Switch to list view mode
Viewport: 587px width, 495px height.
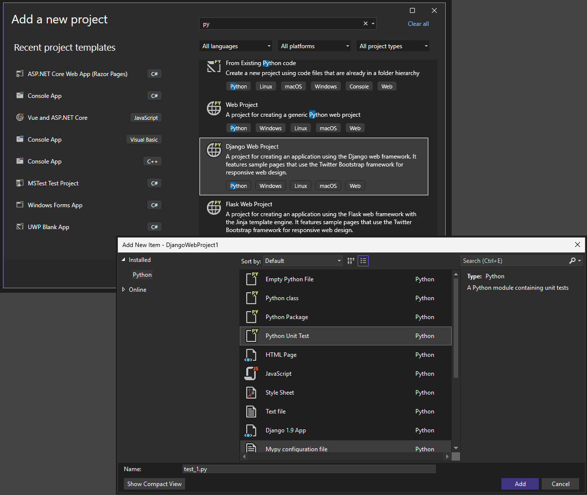tap(363, 260)
